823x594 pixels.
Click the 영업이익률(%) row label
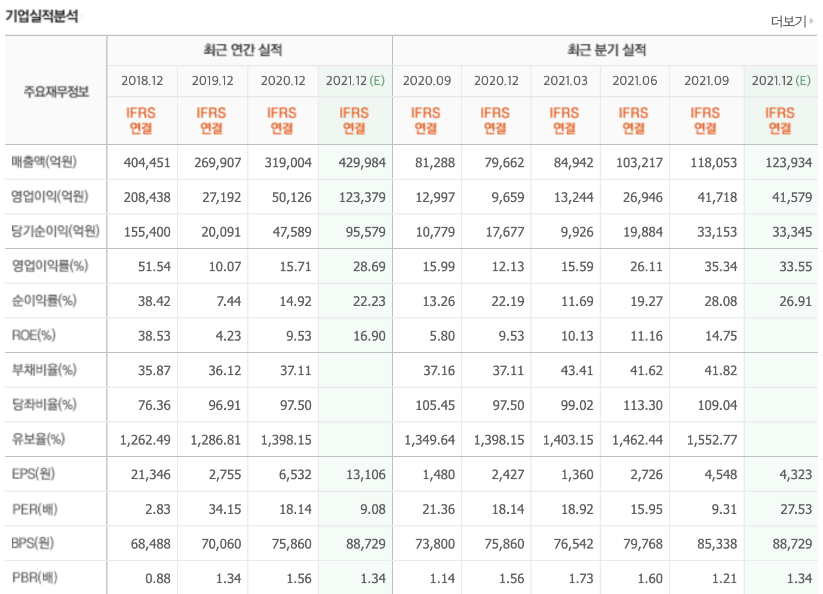(x=50, y=266)
